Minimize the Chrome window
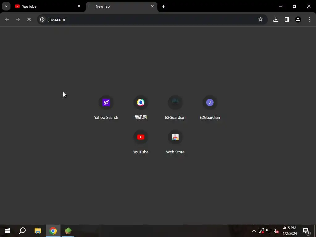The image size is (316, 237). (x=280, y=6)
